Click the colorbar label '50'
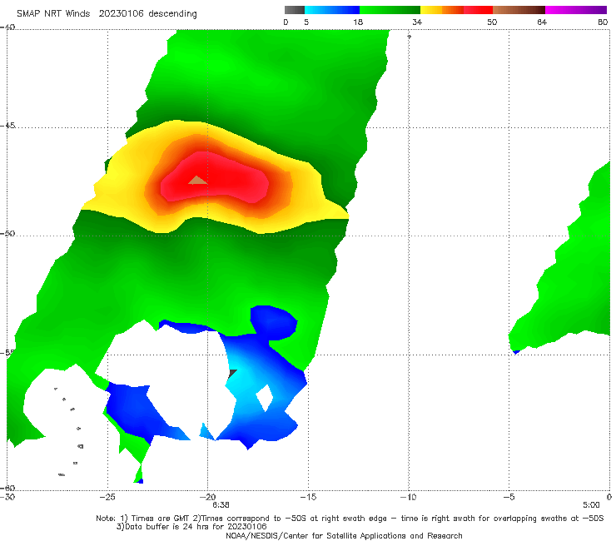The width and height of the screenshot is (616, 541). click(x=492, y=22)
